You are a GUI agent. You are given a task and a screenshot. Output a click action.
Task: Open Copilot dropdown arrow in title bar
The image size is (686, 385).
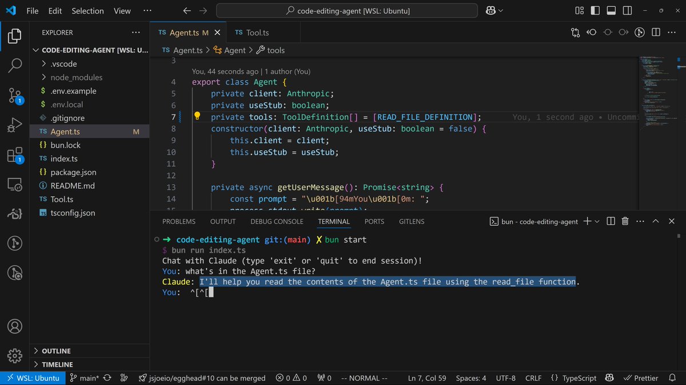501,11
